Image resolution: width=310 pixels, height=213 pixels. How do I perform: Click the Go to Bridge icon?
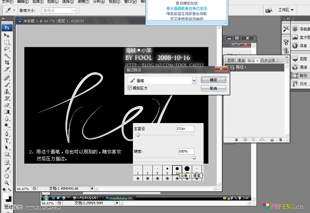coord(269,10)
